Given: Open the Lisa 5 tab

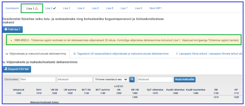Looking at the screenshot, I should click(x=95, y=8).
